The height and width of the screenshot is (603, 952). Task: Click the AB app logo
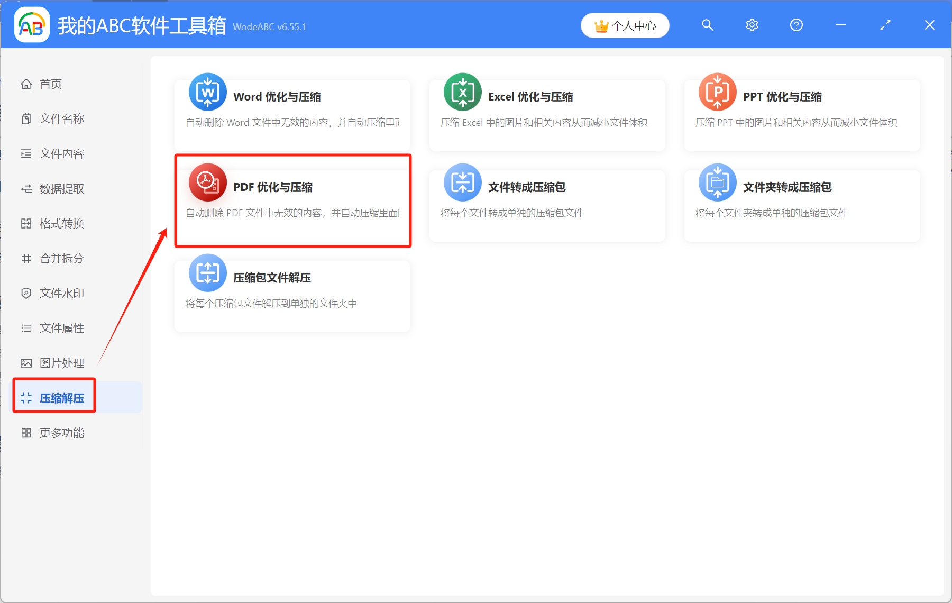pyautogui.click(x=32, y=24)
